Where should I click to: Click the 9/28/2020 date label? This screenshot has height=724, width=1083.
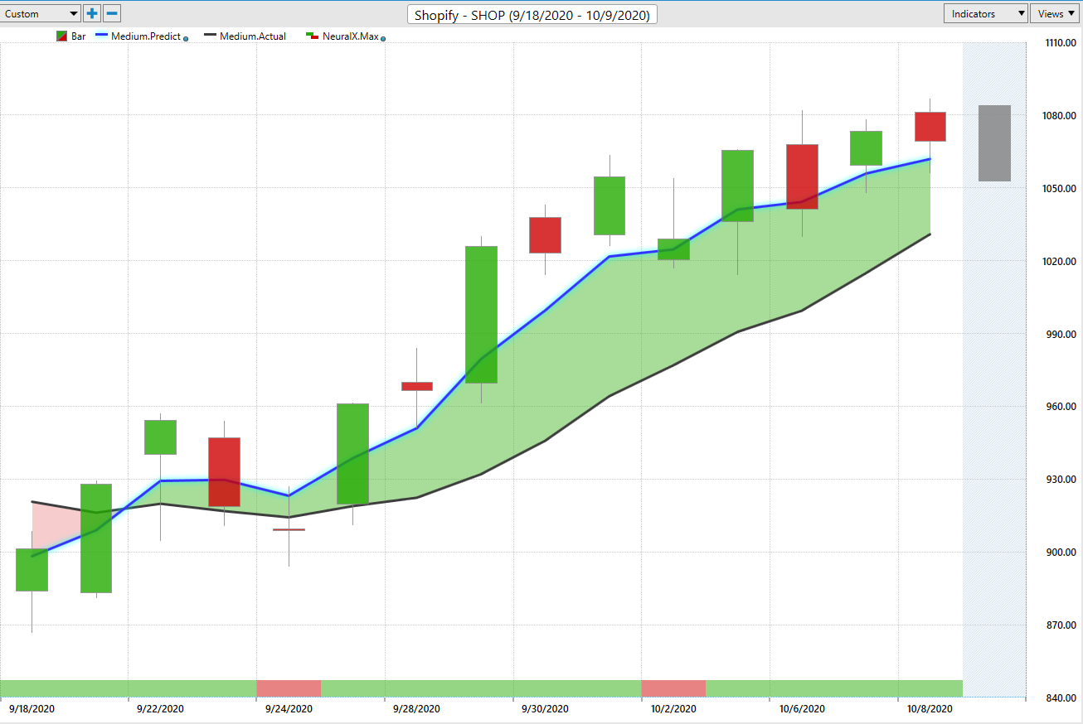[x=417, y=709]
